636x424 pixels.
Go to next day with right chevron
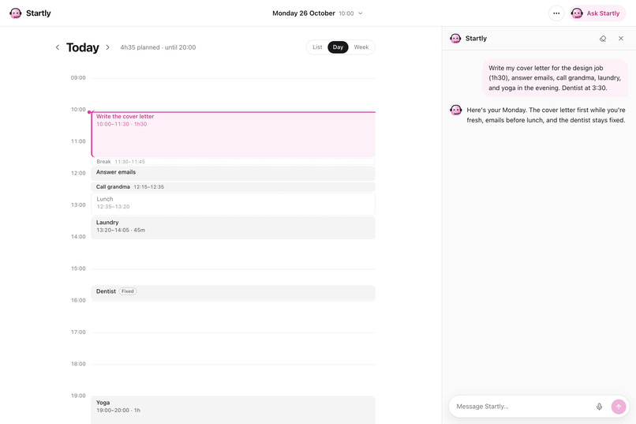[108, 47]
